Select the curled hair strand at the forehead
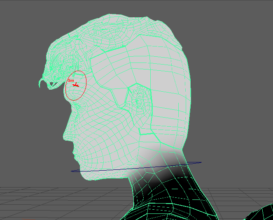 pyautogui.click(x=41, y=83)
